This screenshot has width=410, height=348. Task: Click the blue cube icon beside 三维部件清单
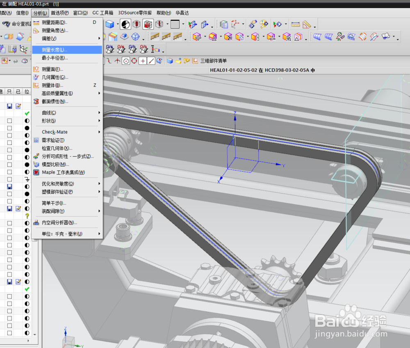[170, 61]
